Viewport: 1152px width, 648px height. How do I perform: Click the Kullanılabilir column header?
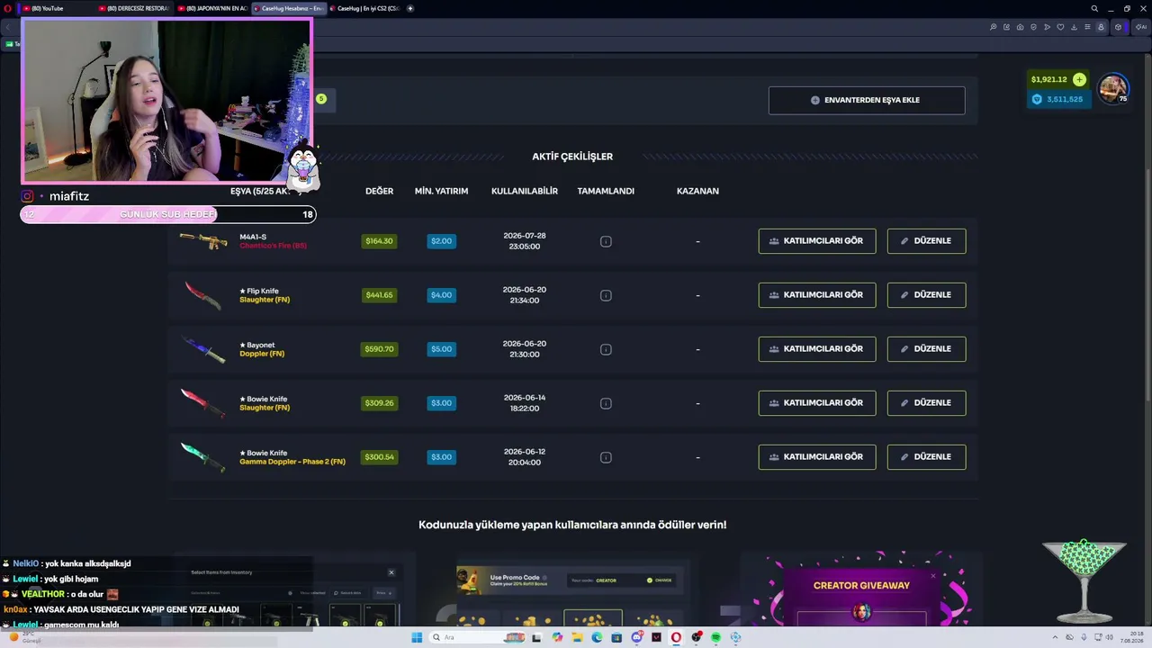point(525,191)
